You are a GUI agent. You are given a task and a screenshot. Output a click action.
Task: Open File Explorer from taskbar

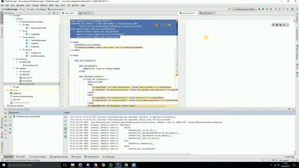tap(73, 165)
